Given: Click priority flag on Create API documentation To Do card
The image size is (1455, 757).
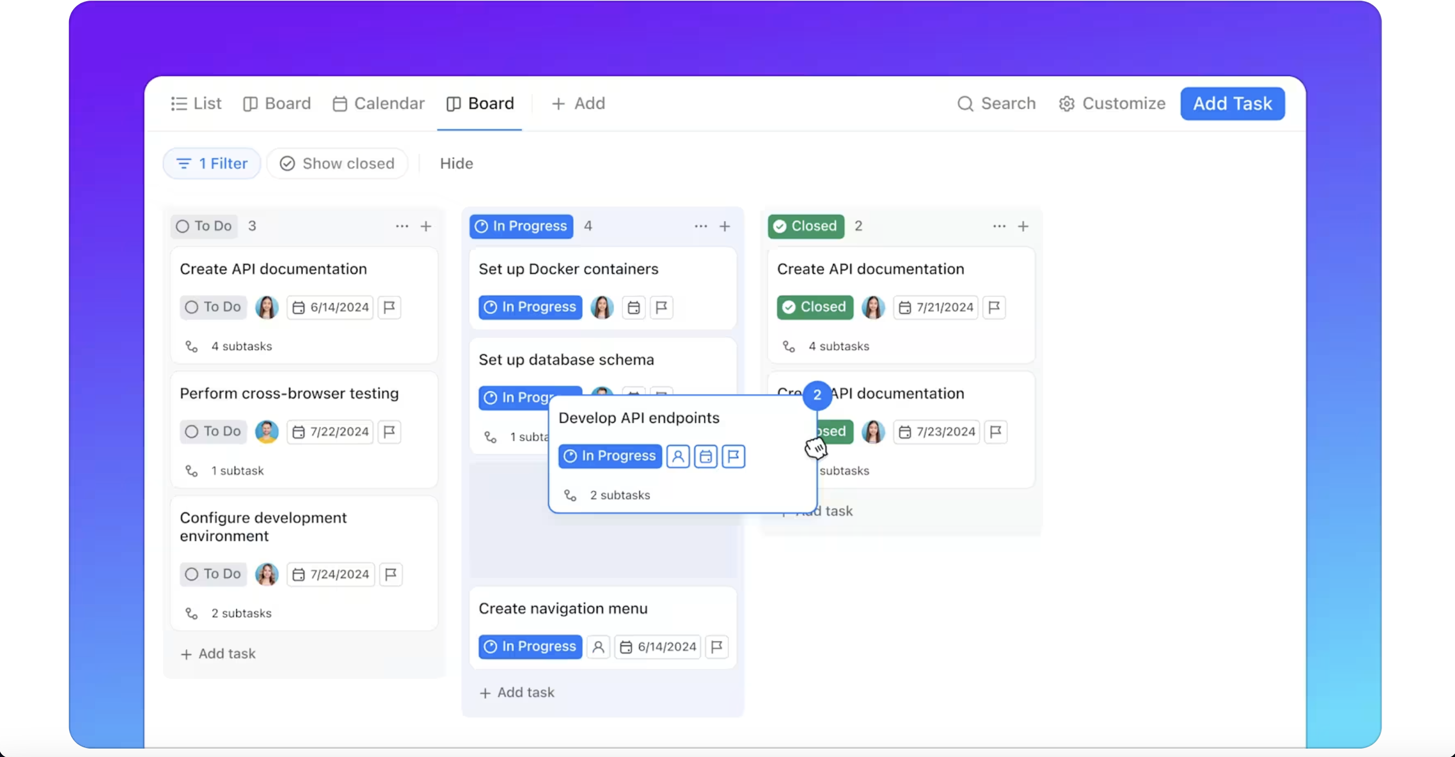Looking at the screenshot, I should point(389,307).
